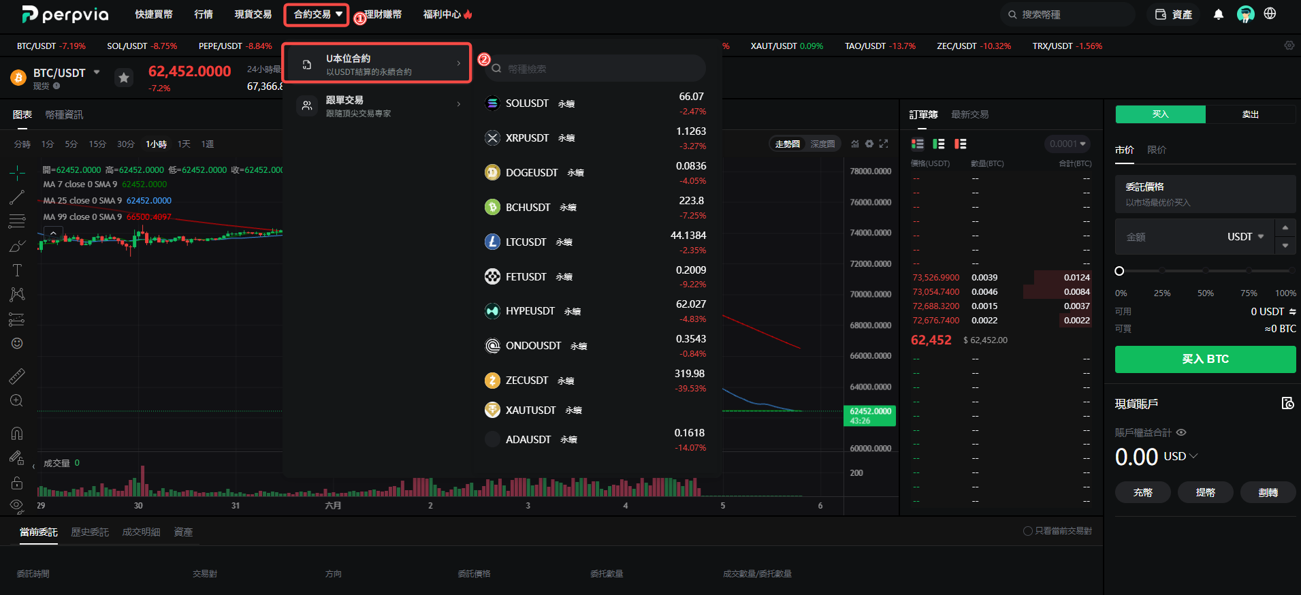Select the ruler measure tool

[17, 376]
